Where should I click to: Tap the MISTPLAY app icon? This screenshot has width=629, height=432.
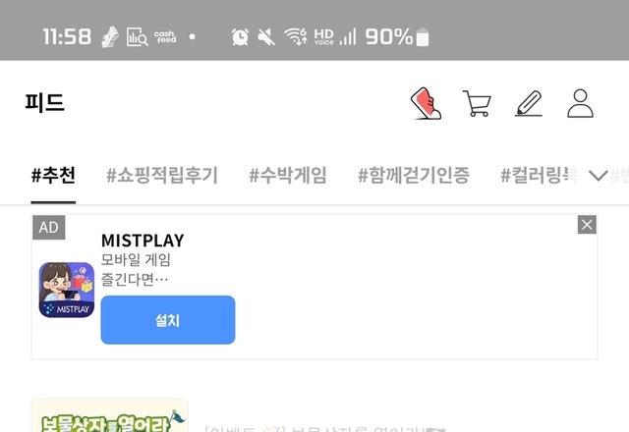pos(67,290)
